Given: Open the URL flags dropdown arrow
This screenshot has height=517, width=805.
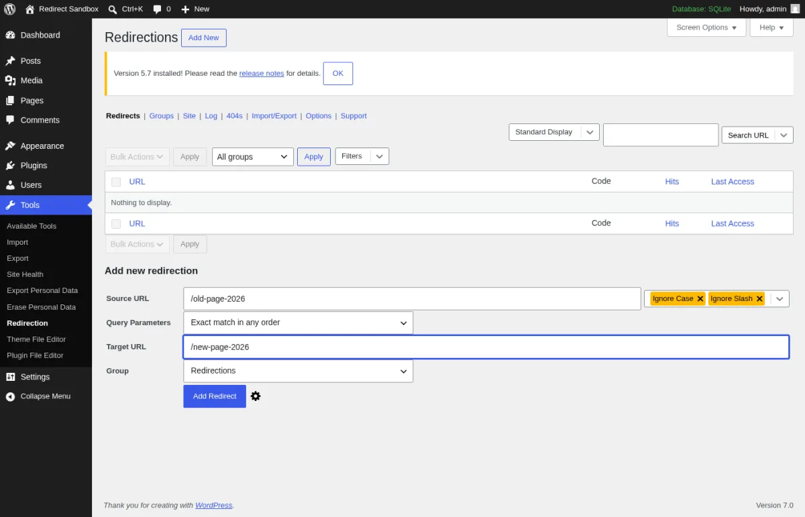Looking at the screenshot, I should coord(780,299).
